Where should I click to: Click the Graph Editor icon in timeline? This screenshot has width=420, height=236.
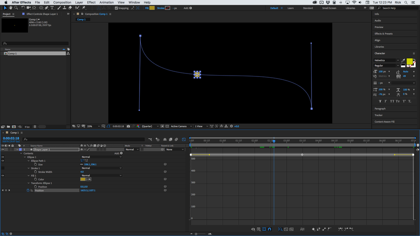[184, 139]
